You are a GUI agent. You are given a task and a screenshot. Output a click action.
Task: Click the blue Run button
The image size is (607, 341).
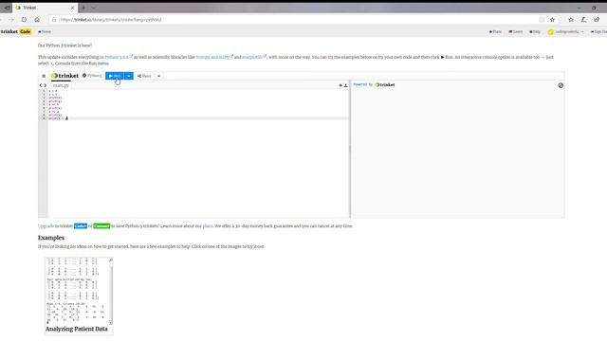coord(115,76)
